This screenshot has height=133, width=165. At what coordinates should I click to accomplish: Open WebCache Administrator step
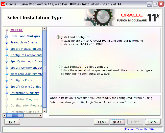point(27,74)
